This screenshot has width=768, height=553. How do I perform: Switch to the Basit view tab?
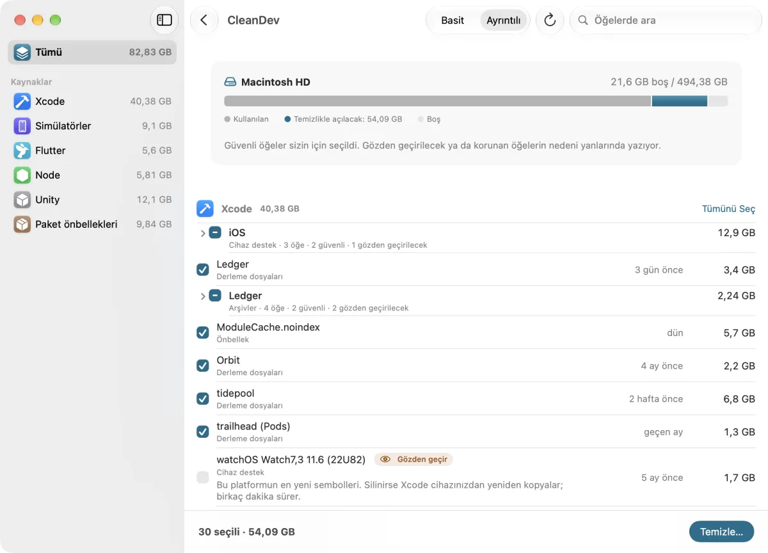click(452, 20)
